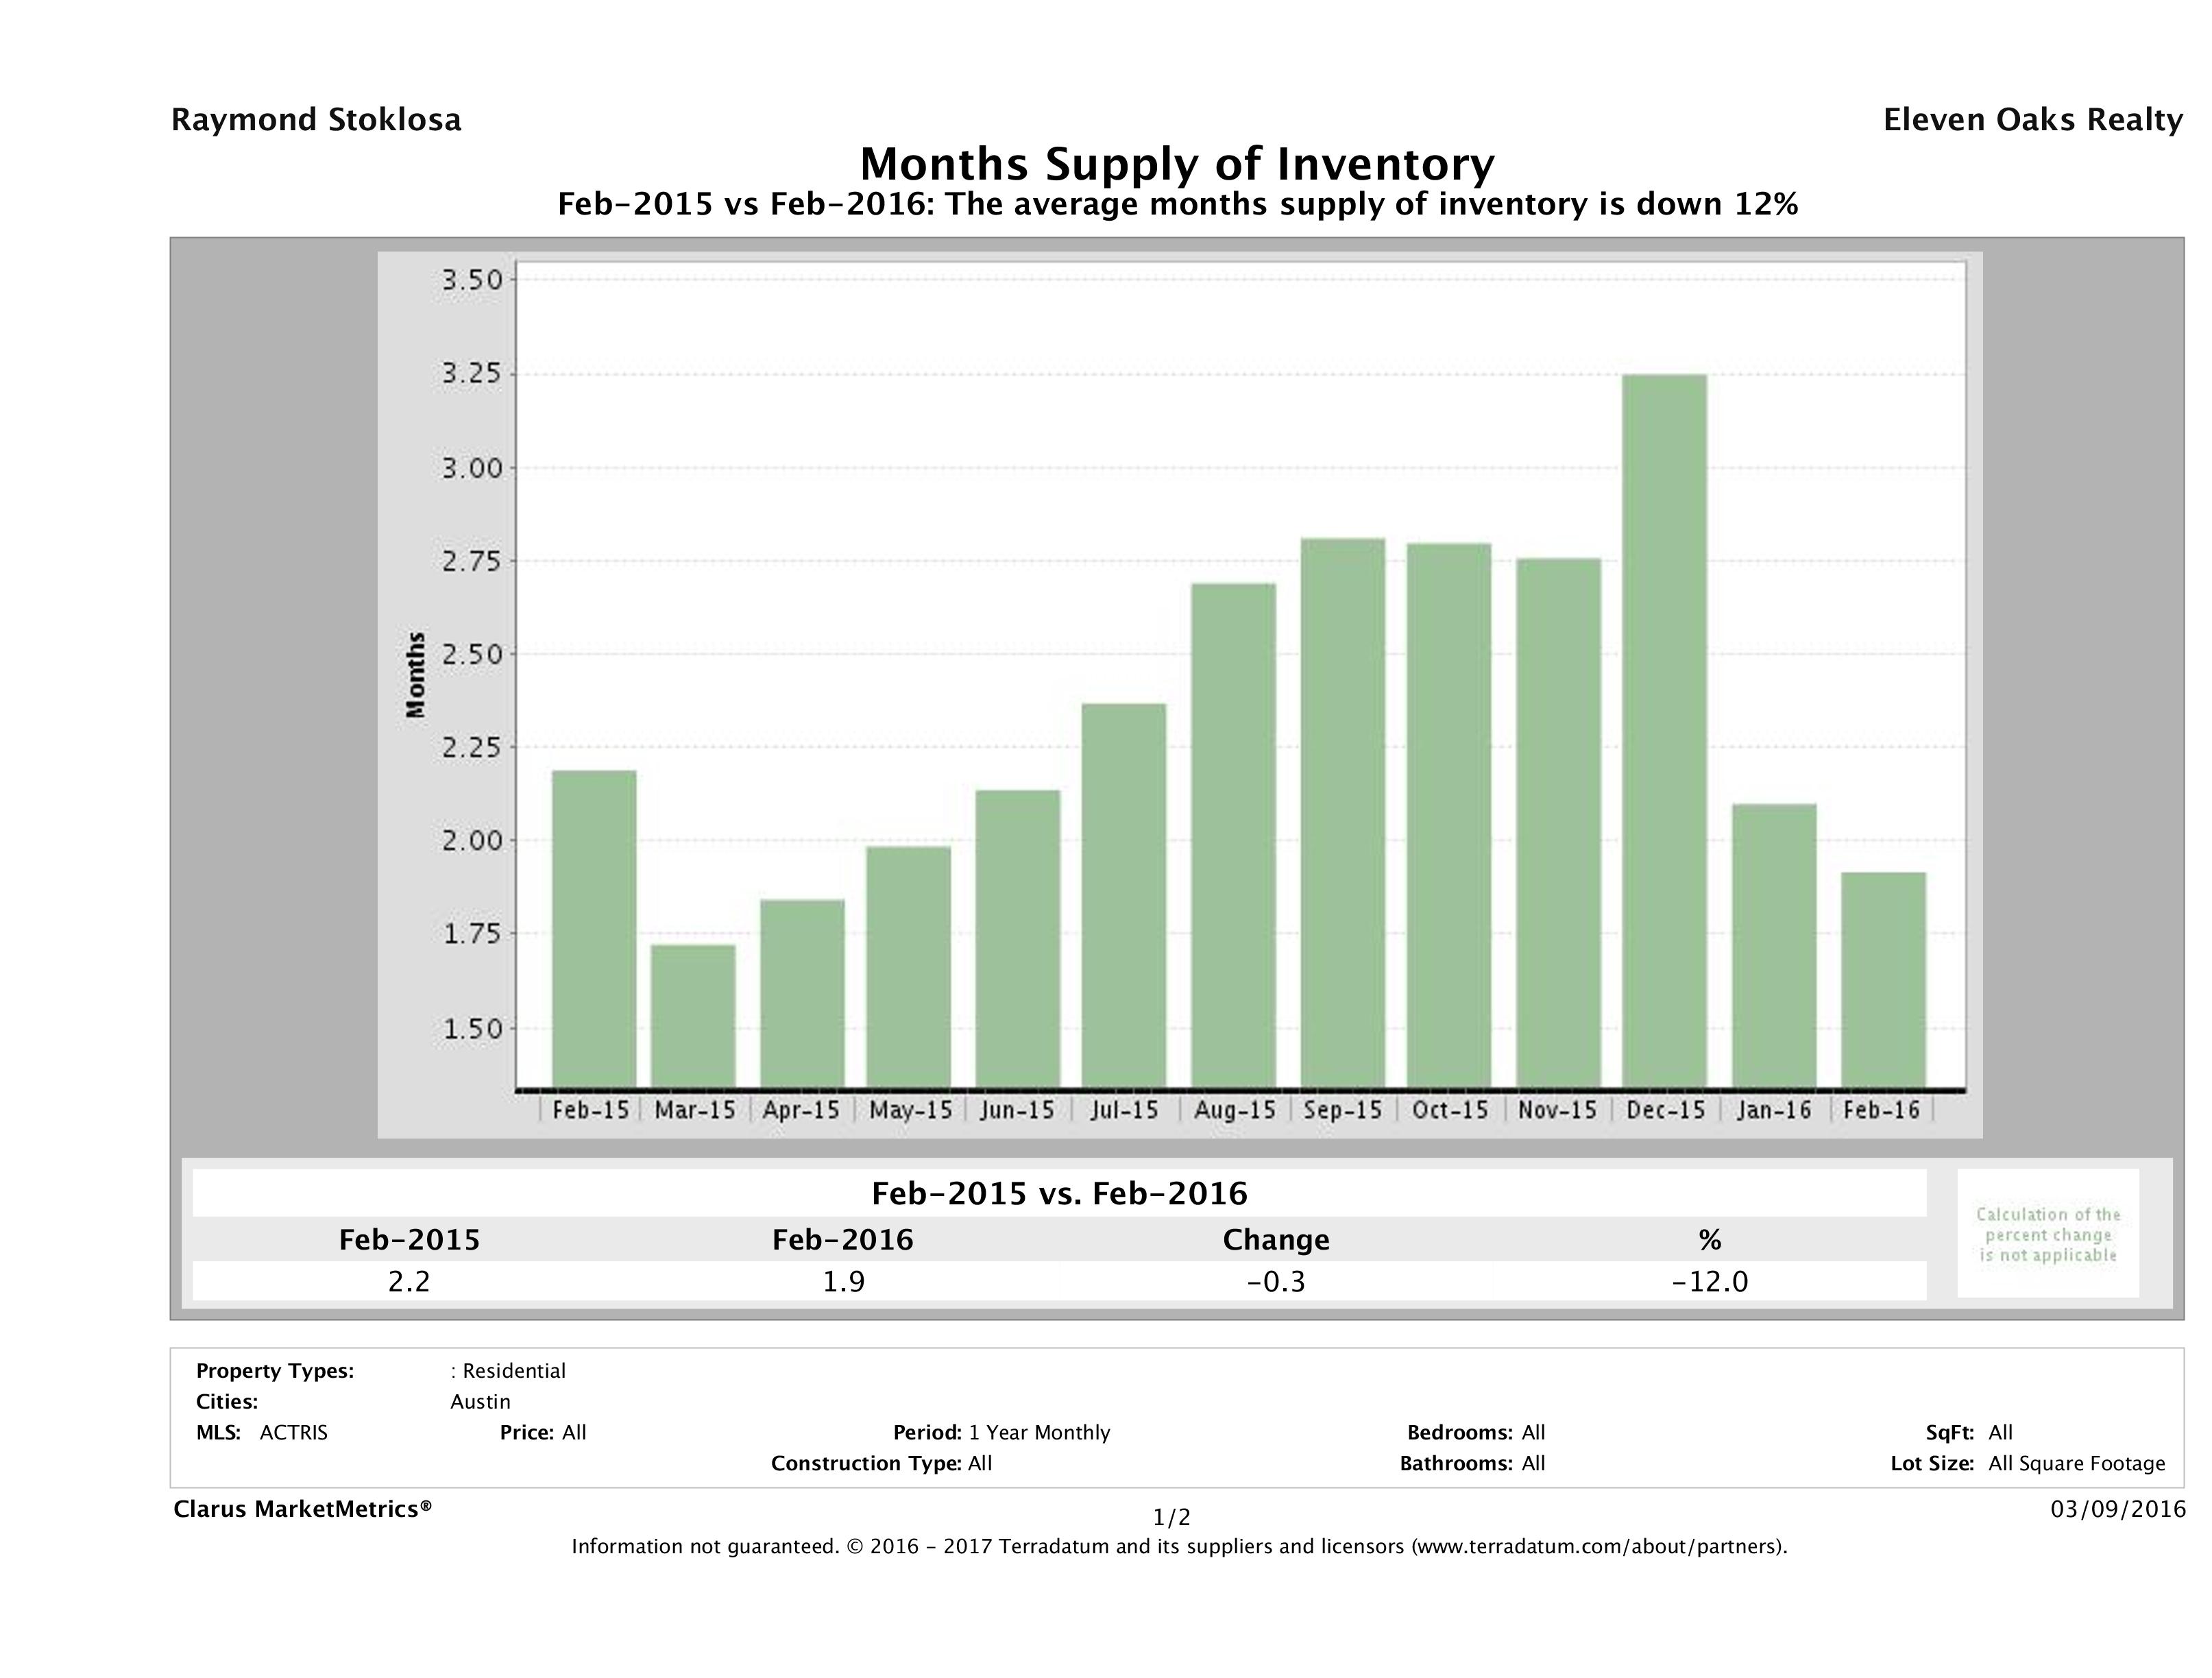Select the Mar-15 bar
This screenshot has height=1678, width=2212.
693,1016
